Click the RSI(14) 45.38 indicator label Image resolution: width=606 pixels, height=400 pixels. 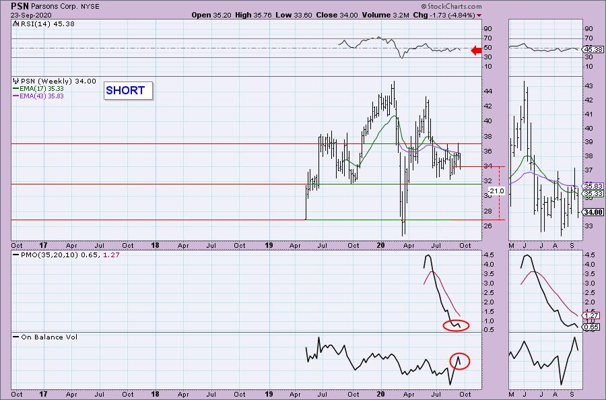coord(47,24)
